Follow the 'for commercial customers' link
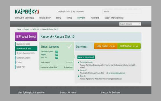The height and width of the screenshot is (101, 161). point(117,73)
